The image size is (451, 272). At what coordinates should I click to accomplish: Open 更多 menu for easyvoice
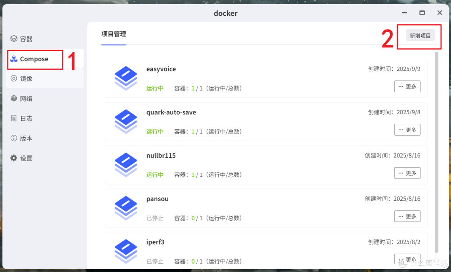[407, 86]
